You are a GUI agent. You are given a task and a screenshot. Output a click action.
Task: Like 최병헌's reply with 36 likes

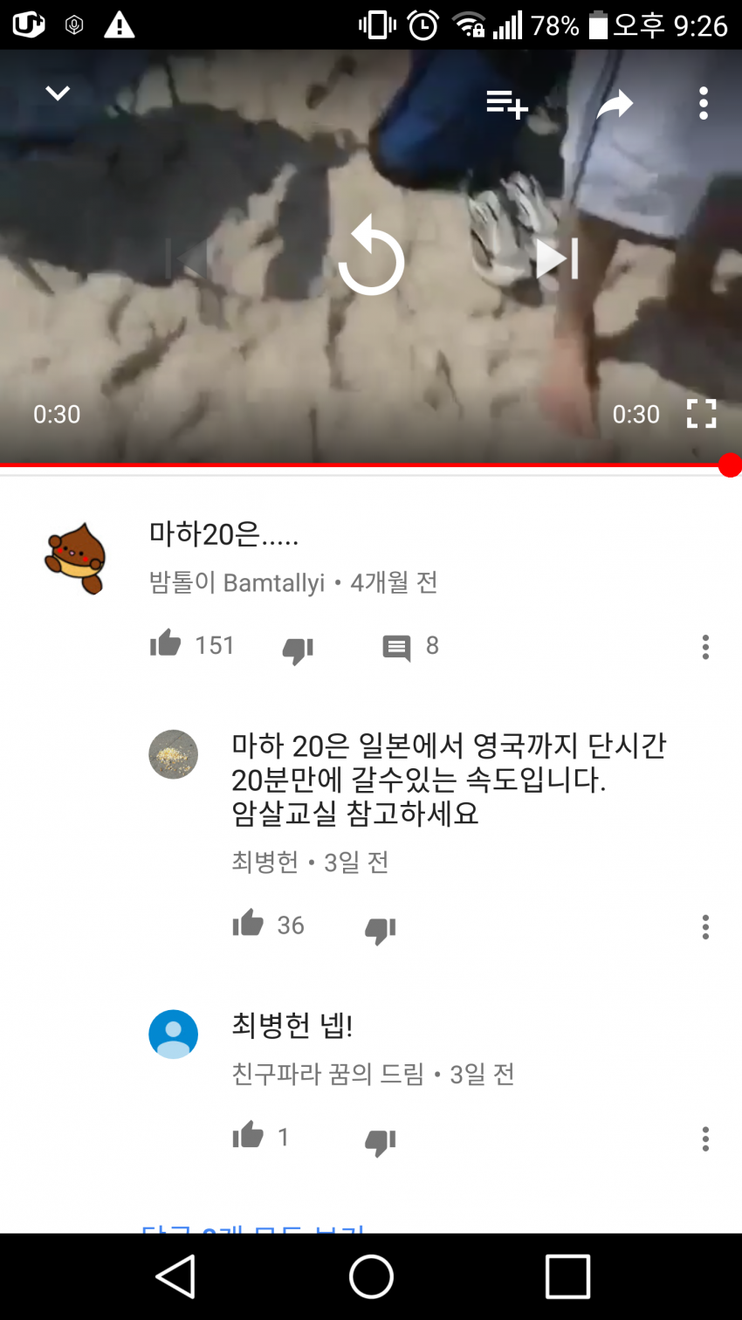(x=248, y=924)
